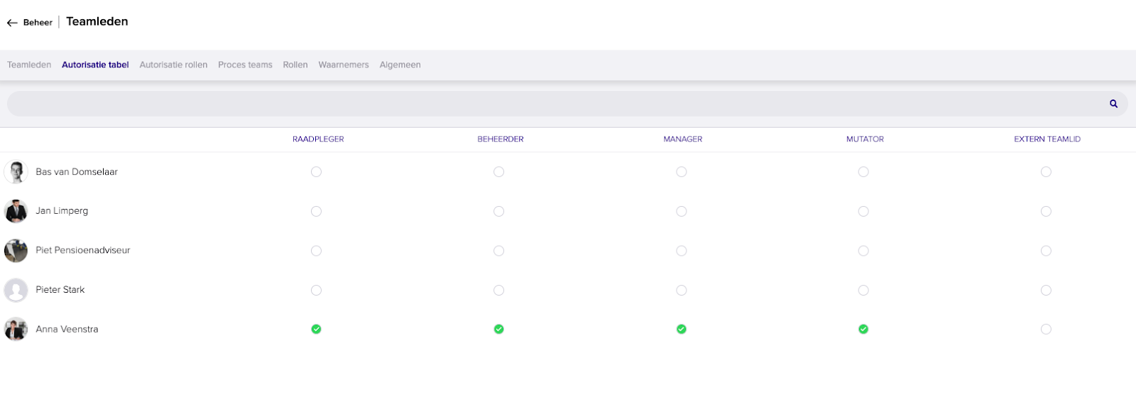Viewport: 1136px width, 400px height.
Task: Enable Manager for Pieter Stark
Action: (x=681, y=290)
